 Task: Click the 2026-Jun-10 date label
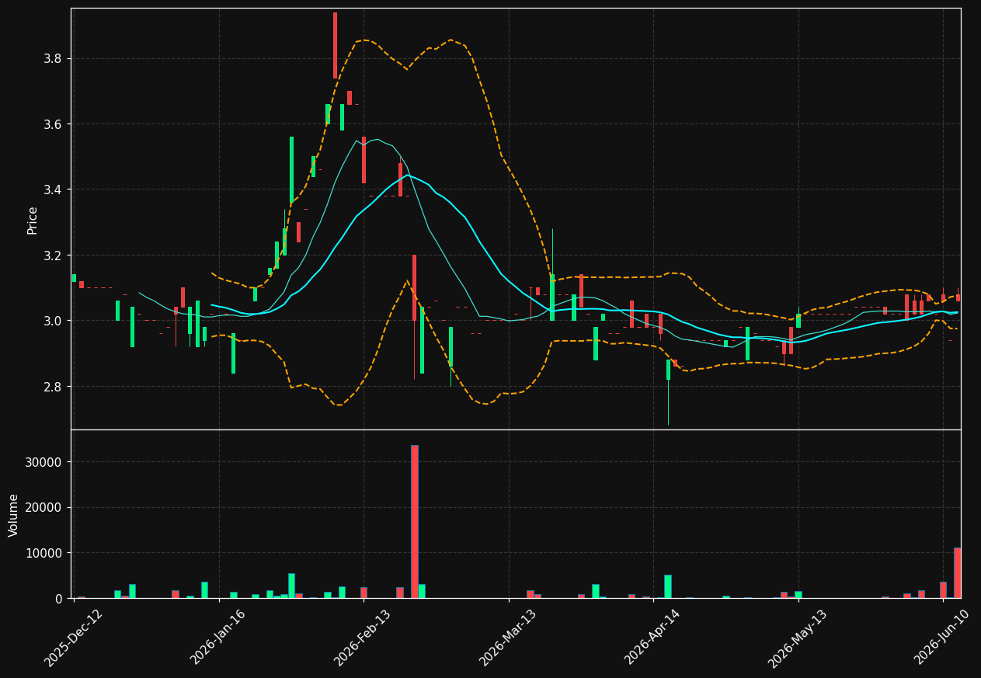coord(943,638)
